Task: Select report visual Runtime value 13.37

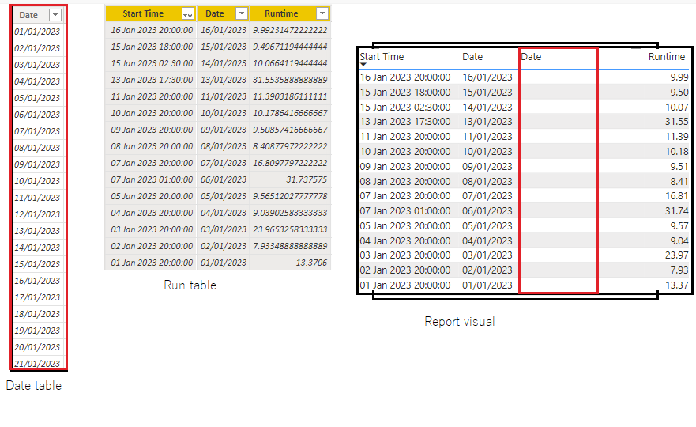Action: click(676, 285)
